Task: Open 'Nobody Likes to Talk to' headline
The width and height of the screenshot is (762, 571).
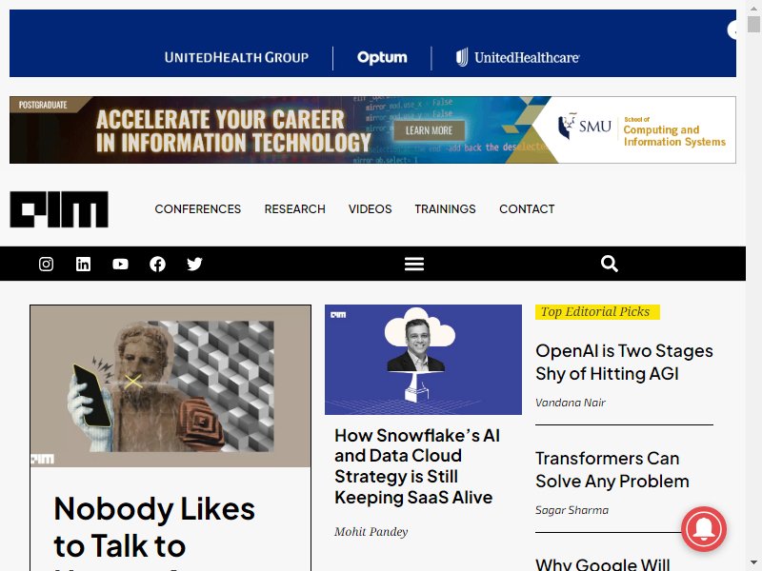Action: tap(154, 527)
